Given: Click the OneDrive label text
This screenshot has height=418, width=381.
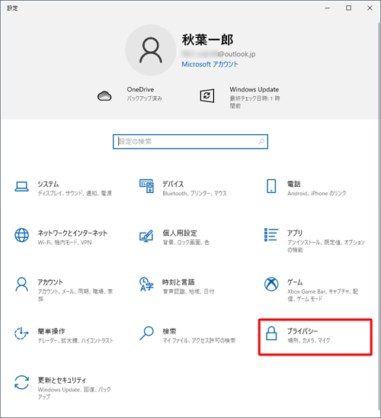Looking at the screenshot, I should point(140,89).
